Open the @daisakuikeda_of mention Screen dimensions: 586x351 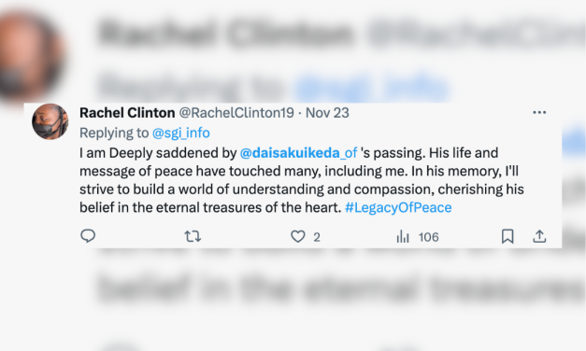tap(298, 153)
